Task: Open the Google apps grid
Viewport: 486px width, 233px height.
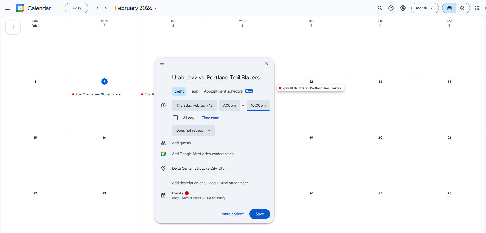Action: click(x=477, y=8)
